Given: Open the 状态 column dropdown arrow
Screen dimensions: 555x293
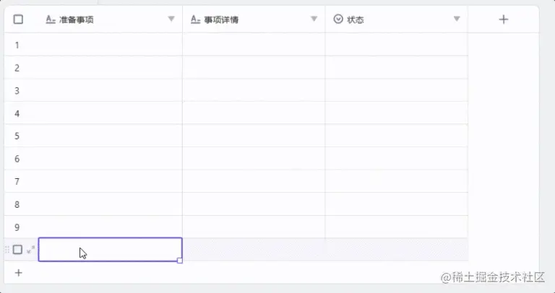Looking at the screenshot, I should [x=457, y=19].
